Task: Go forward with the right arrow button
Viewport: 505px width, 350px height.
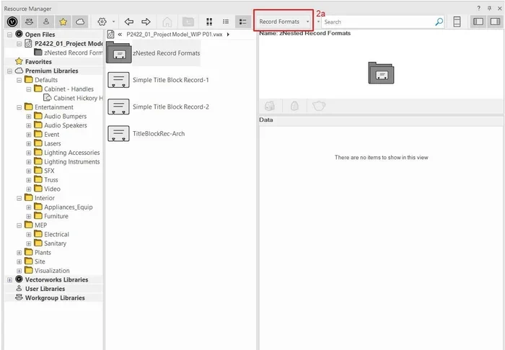Action: pyautogui.click(x=146, y=22)
